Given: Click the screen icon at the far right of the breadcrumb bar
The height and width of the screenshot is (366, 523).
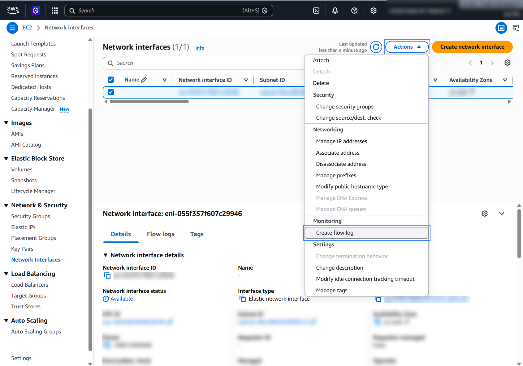Looking at the screenshot, I should click(516, 28).
